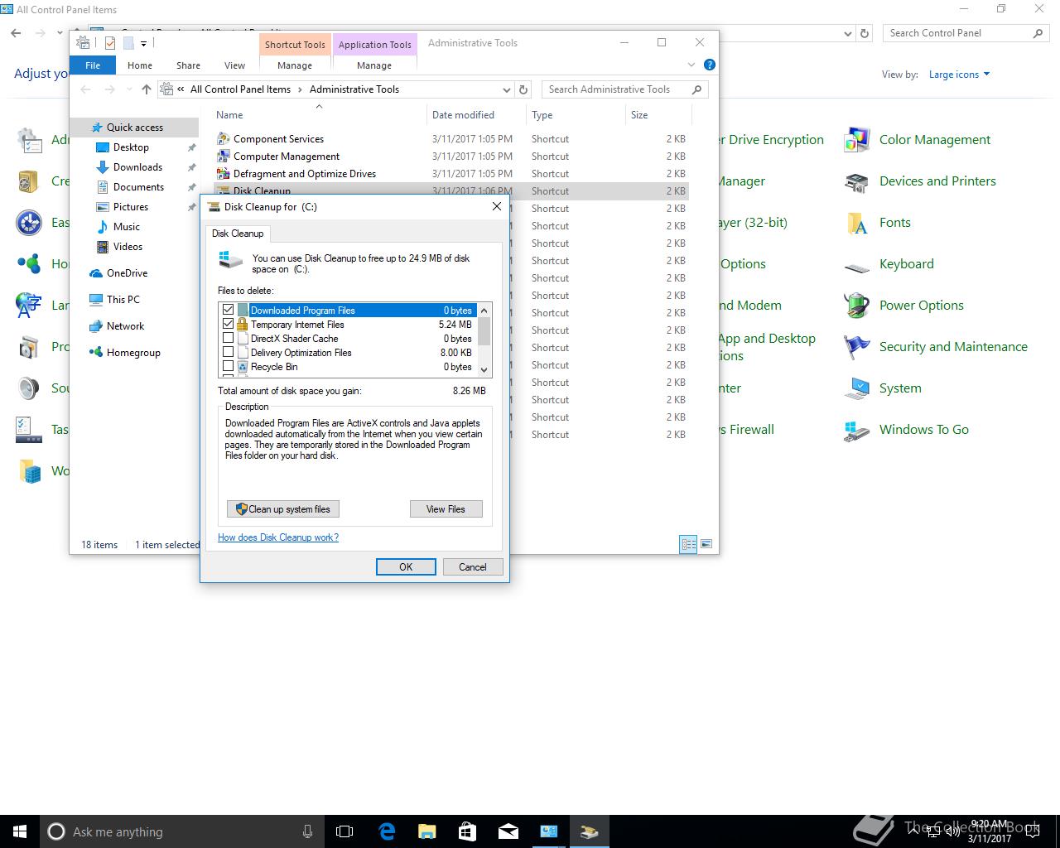Click the Computer Management shortcut icon
Viewport: 1060px width, 848px height.
(223, 157)
